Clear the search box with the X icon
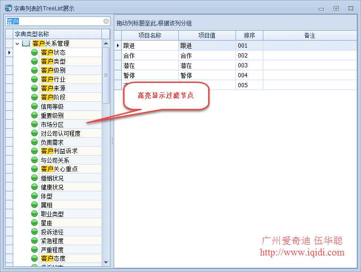Viewport: 361px width, 272px height. [106, 21]
